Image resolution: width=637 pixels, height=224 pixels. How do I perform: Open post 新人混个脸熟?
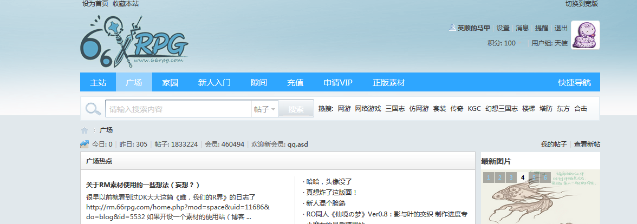pyautogui.click(x=326, y=203)
